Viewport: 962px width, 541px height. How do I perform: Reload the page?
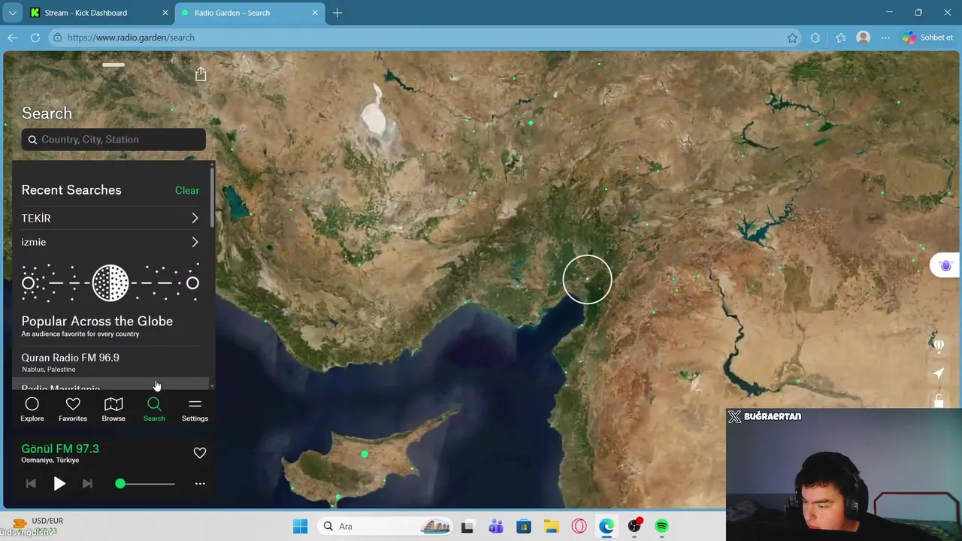pyautogui.click(x=35, y=38)
